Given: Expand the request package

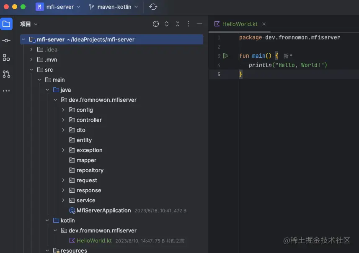Looking at the screenshot, I should (63, 180).
